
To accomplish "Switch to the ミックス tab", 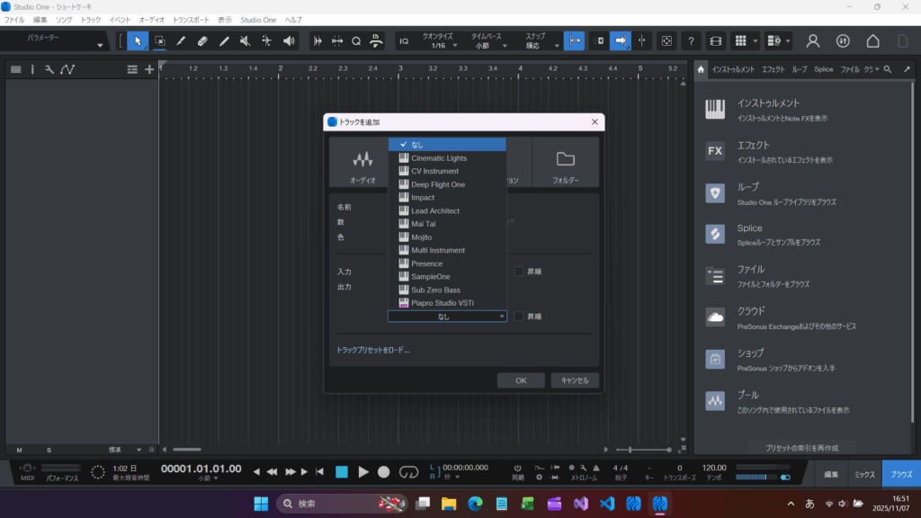I will tap(864, 473).
